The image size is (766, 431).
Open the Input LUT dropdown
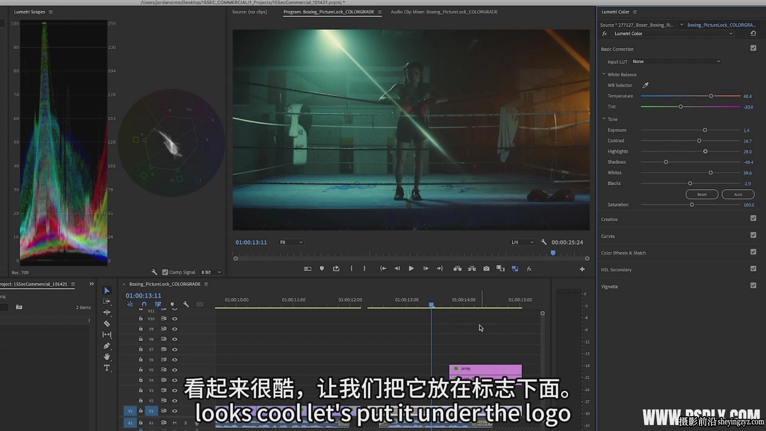[676, 61]
